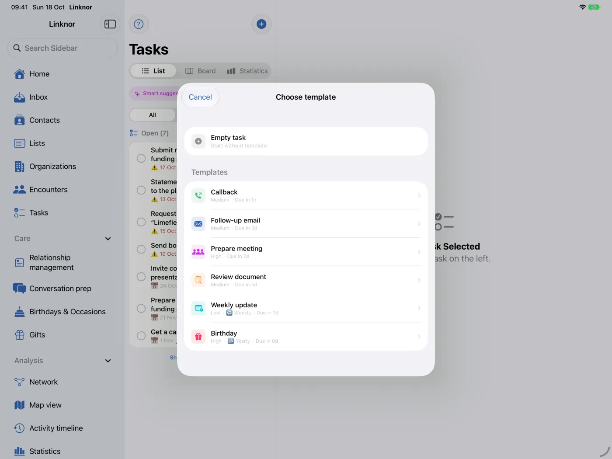Choose the Prepare meeting template
This screenshot has height=459, width=612.
[x=306, y=252]
